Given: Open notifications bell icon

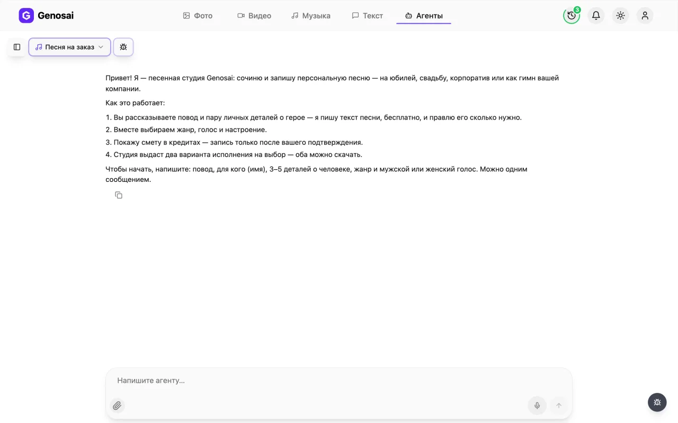Looking at the screenshot, I should click(x=596, y=15).
